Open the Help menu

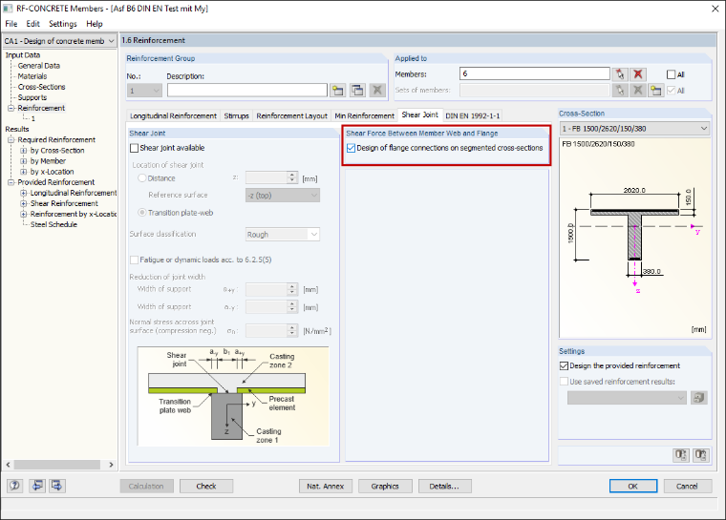[x=94, y=24]
